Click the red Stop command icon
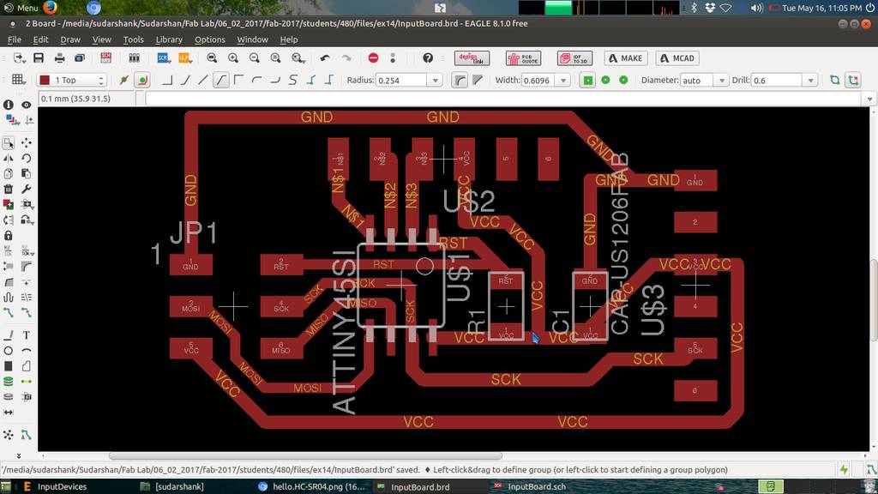This screenshot has width=878, height=494. (x=374, y=57)
